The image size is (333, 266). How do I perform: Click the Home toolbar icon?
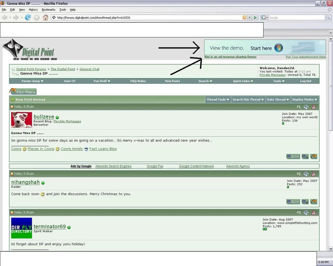46,18
